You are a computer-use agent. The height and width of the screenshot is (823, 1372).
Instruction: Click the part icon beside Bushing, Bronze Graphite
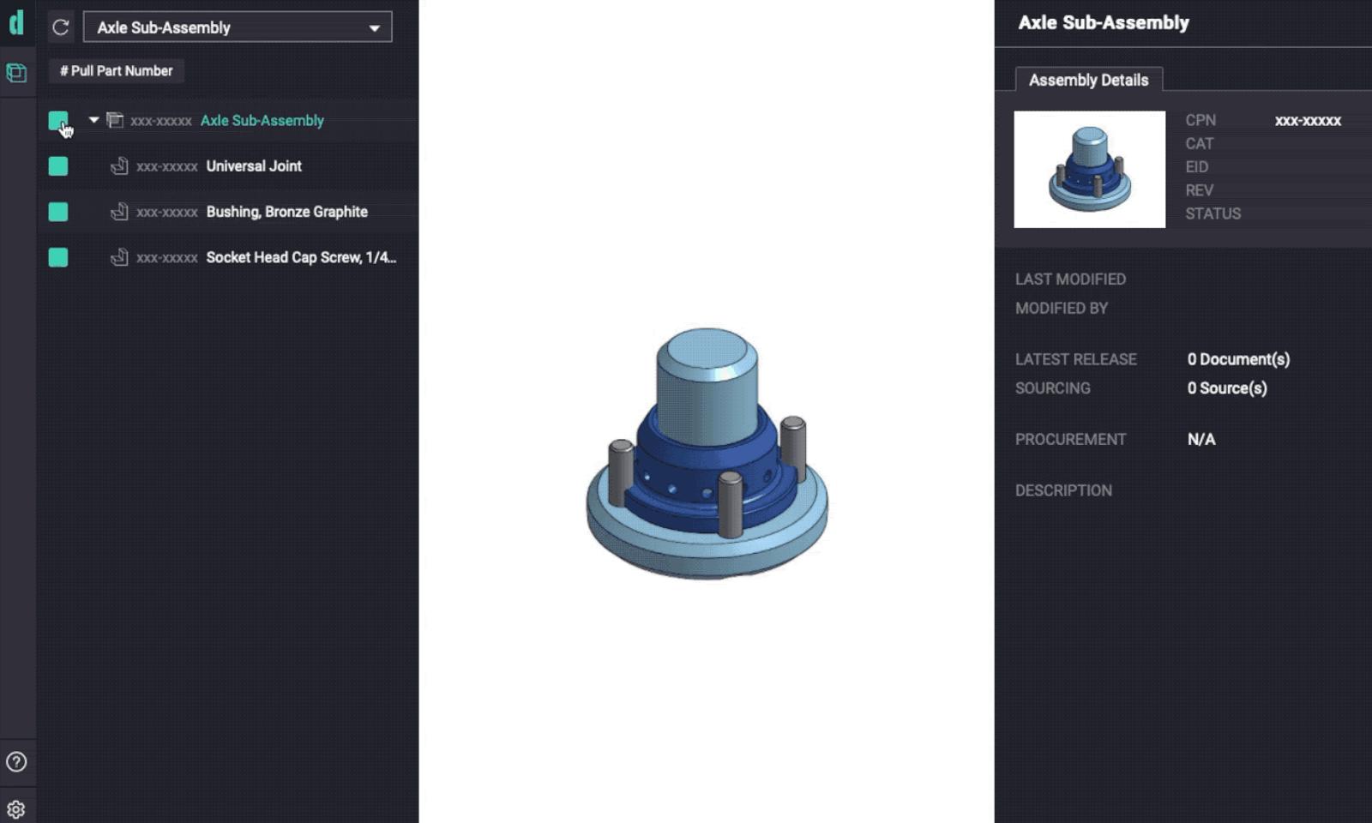point(119,211)
